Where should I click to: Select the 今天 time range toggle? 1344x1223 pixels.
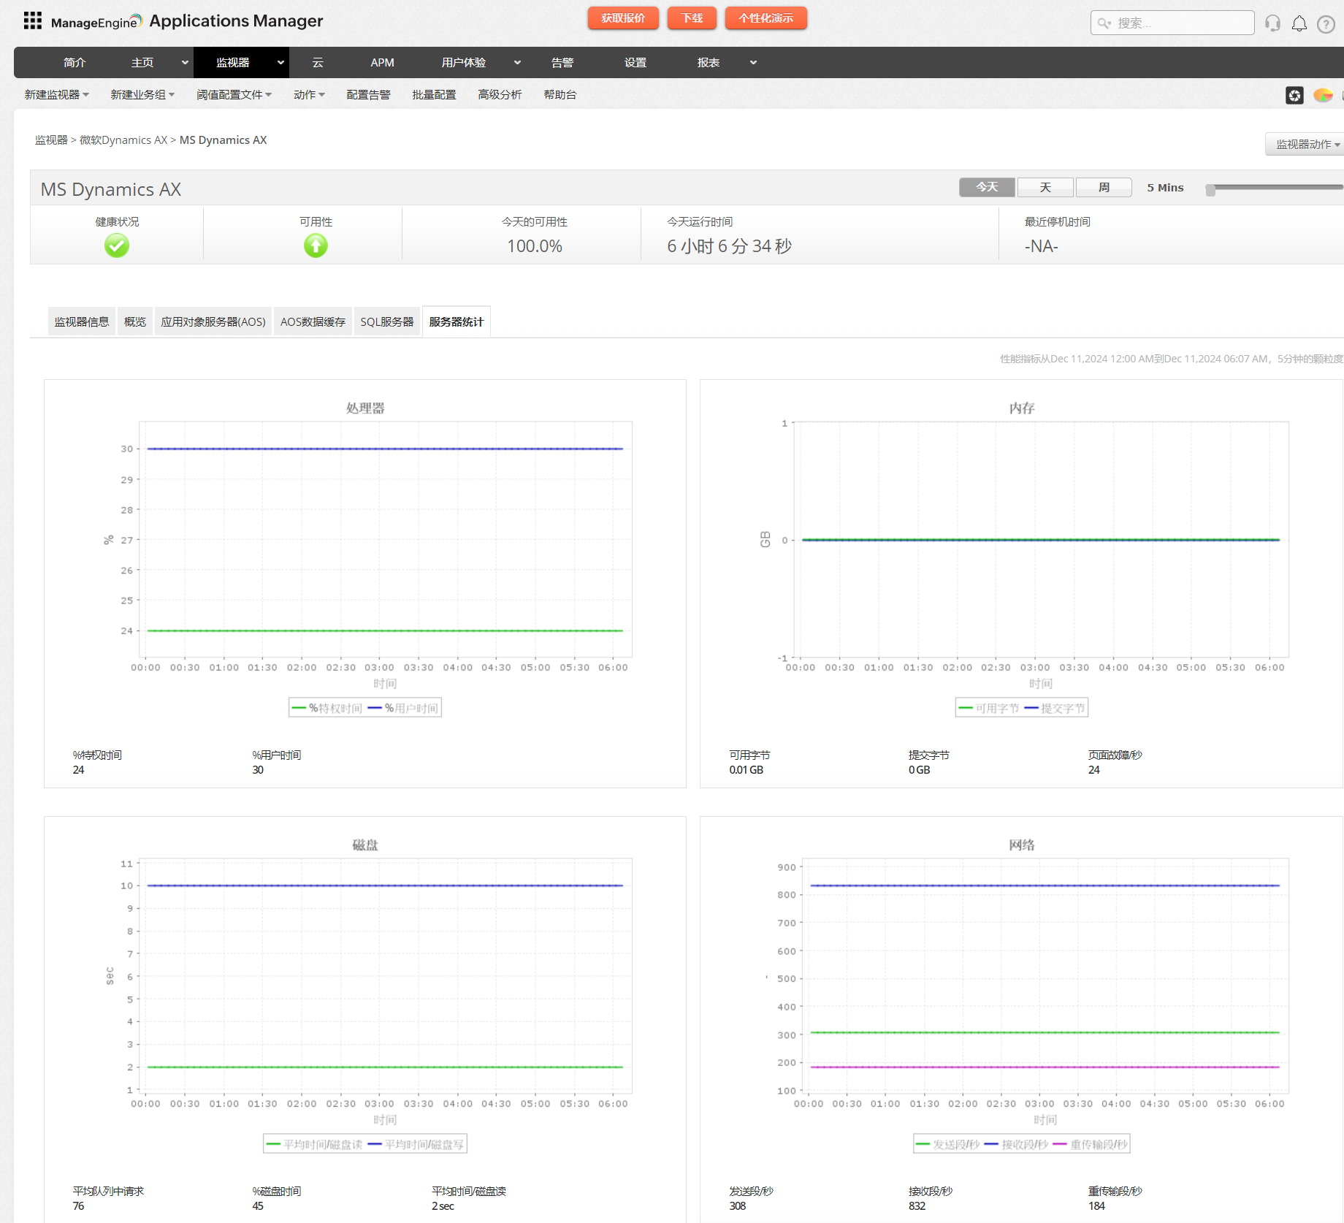tap(987, 188)
